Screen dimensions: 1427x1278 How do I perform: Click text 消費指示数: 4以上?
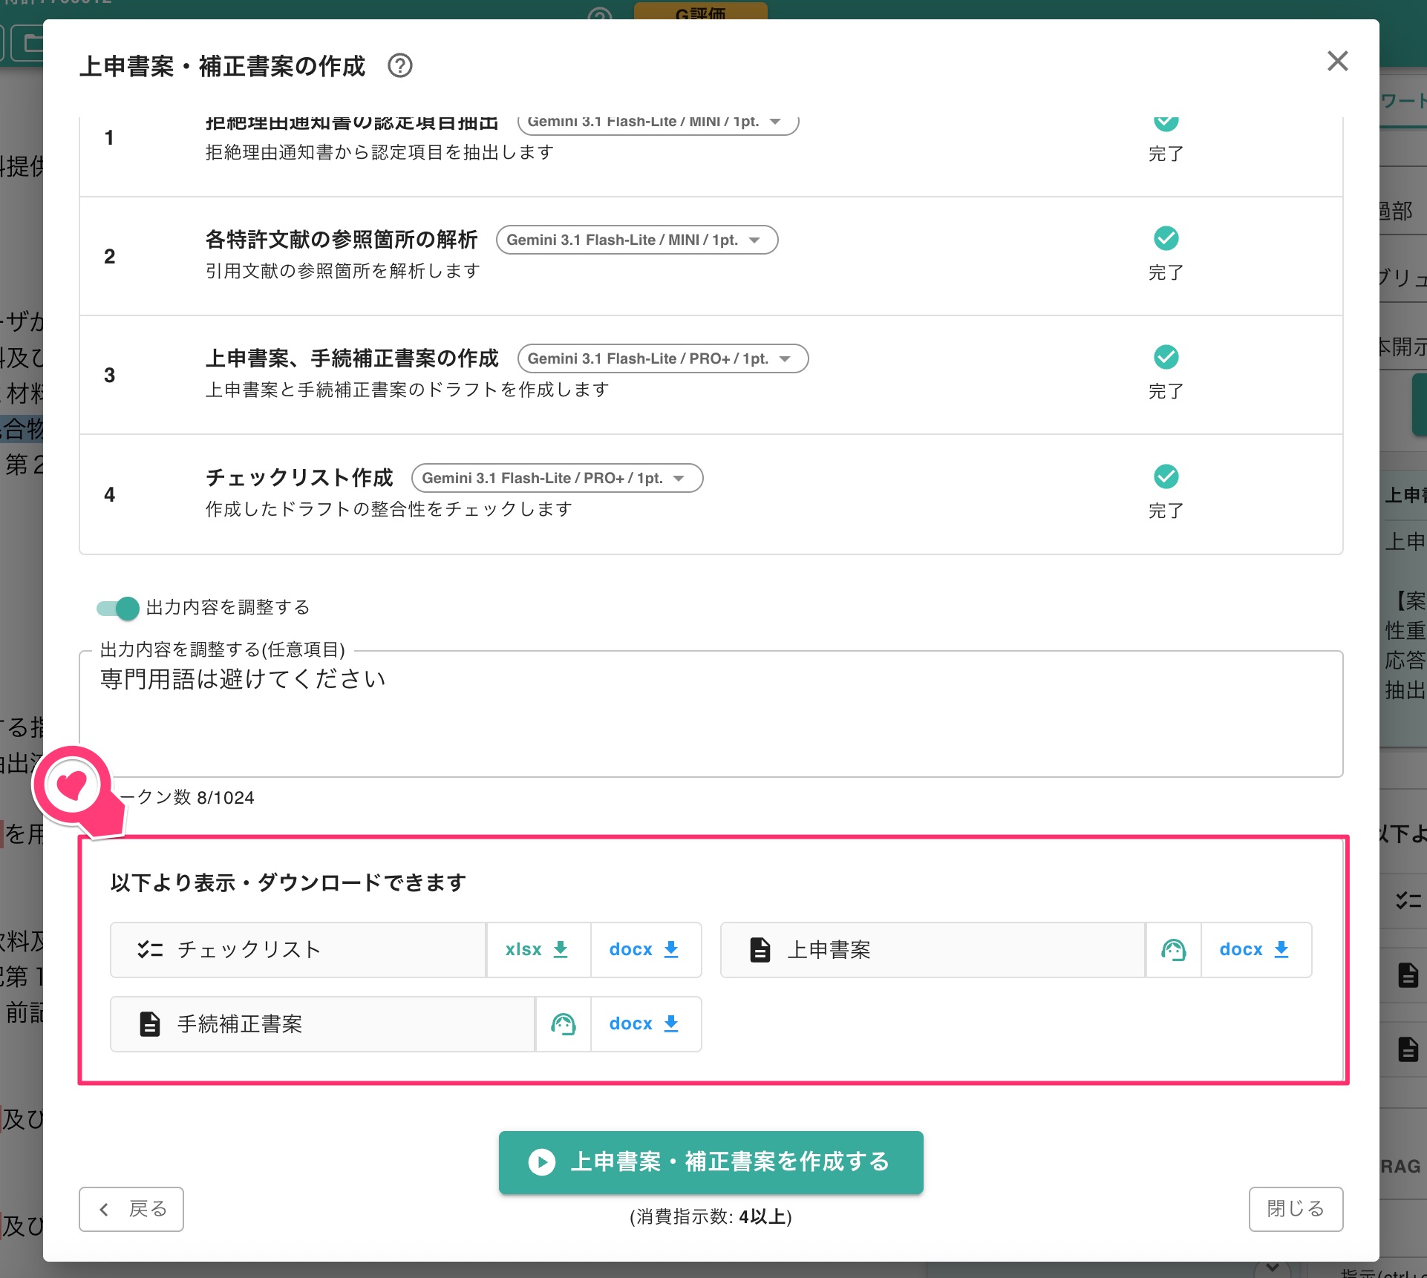tap(711, 1217)
